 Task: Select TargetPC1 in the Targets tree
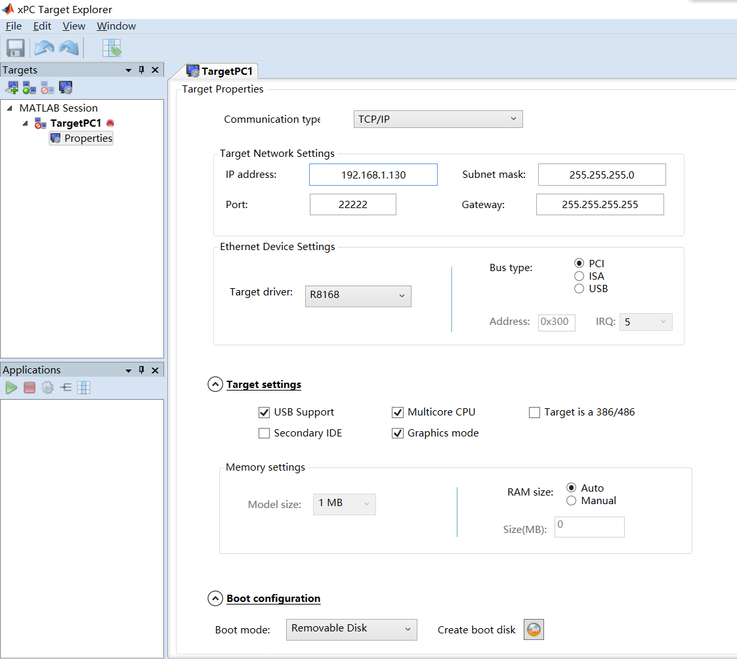click(75, 123)
